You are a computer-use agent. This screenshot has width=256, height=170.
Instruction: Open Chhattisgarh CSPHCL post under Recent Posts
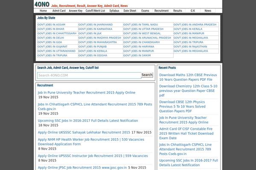(x=186, y=149)
